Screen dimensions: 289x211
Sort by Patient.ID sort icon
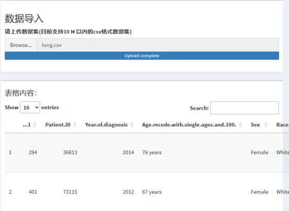pos(75,125)
